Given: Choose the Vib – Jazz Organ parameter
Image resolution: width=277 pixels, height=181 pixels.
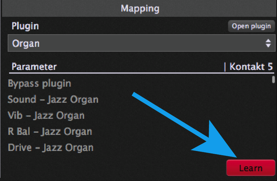Looking at the screenshot, I should tap(46, 116).
